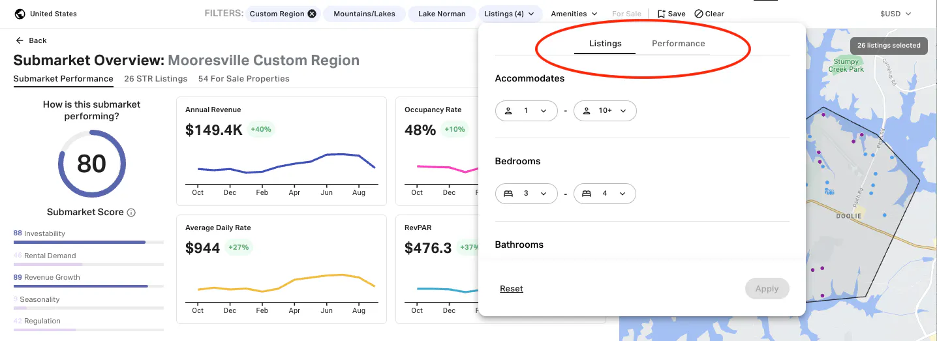Open the Amenities filter dropdown
937x341 pixels.
point(574,14)
